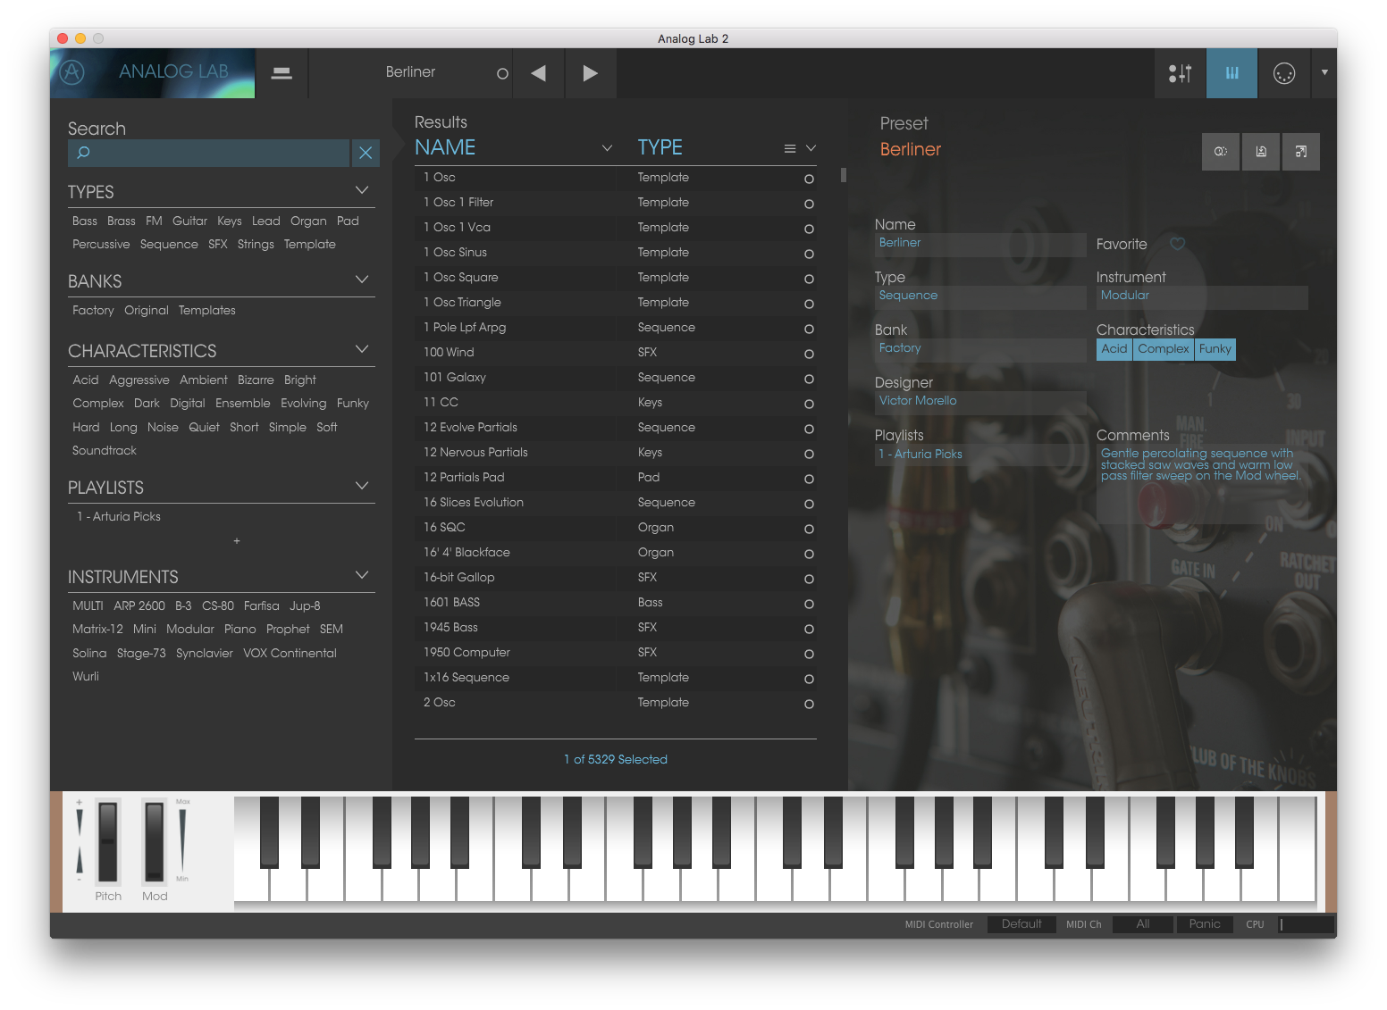
Task: Select the Templates bank filter
Action: [207, 311]
